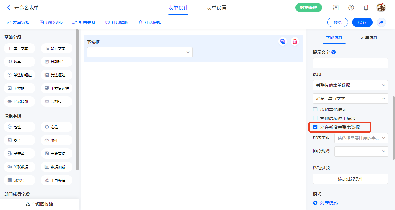The image size is (395, 210).
Task: Click the back arrow icon
Action: click(8, 8)
